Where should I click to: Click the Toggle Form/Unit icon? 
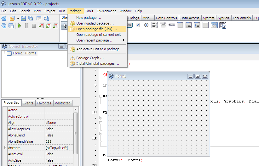46,18
